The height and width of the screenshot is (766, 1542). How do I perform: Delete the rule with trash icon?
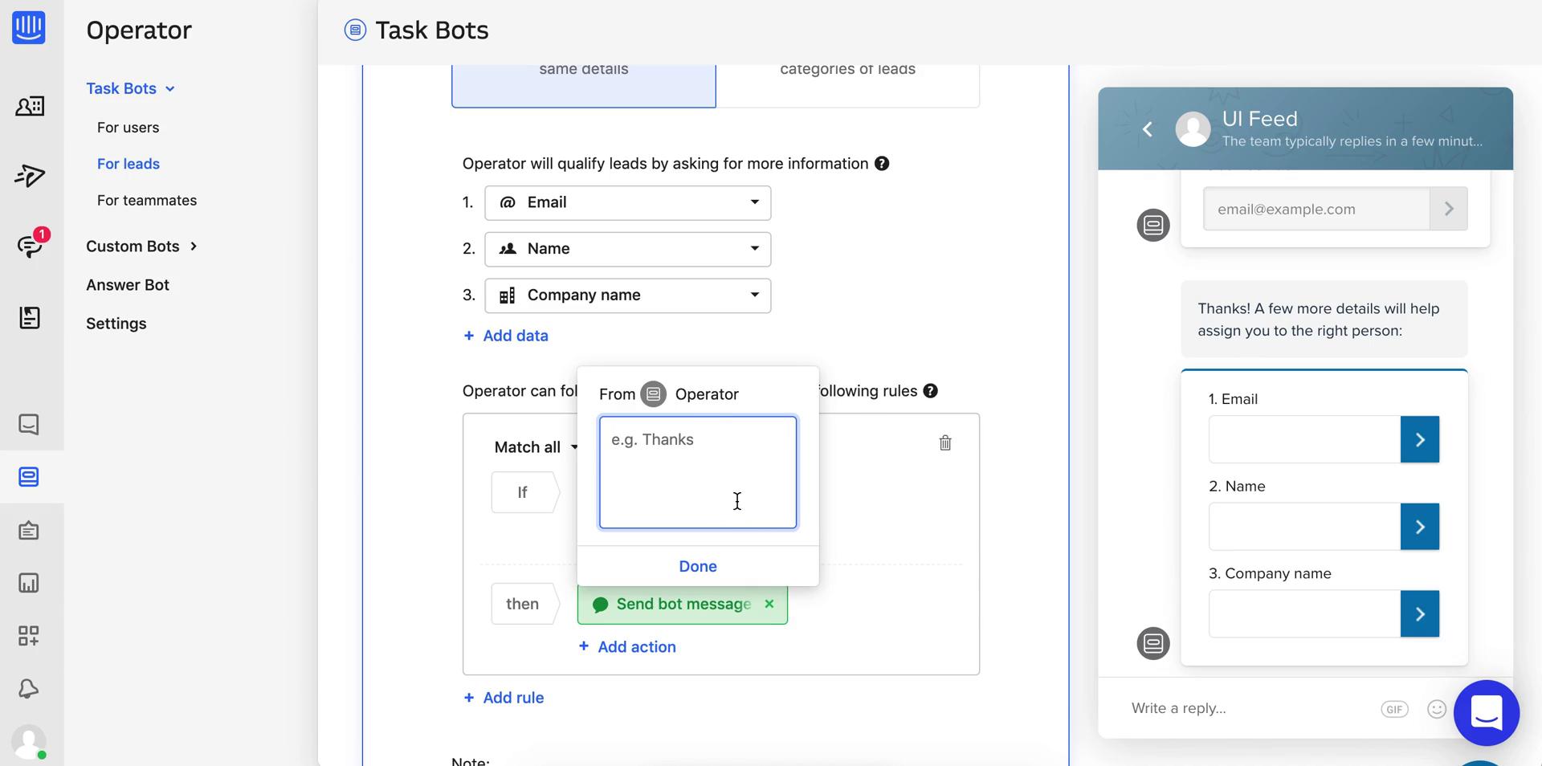(945, 442)
